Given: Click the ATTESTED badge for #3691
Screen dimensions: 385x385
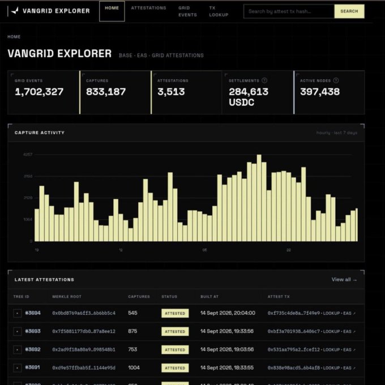Looking at the screenshot, I should (x=175, y=367).
